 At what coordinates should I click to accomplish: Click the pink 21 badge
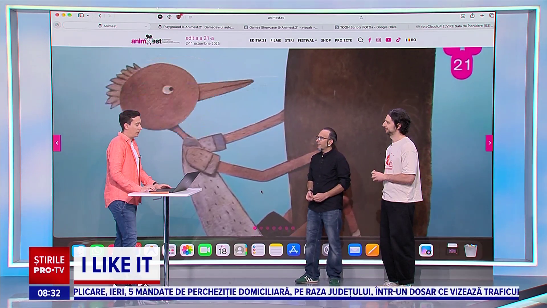pos(462,63)
